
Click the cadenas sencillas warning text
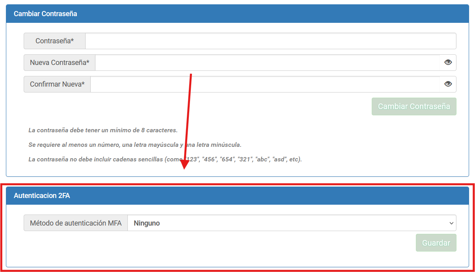165,159
